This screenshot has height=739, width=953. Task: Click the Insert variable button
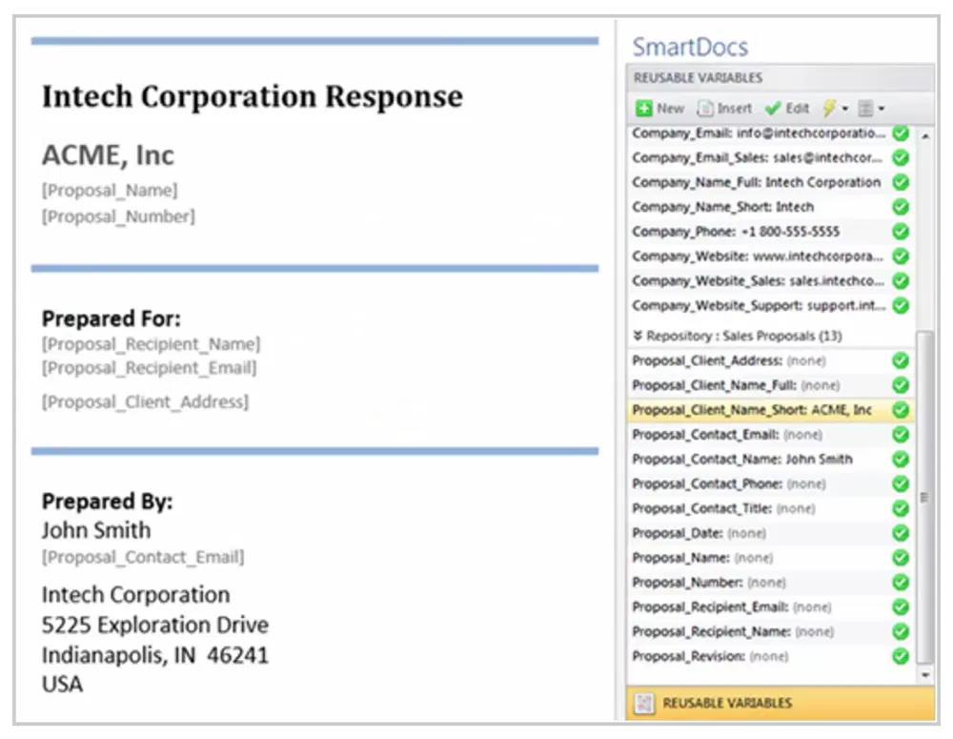click(x=724, y=109)
